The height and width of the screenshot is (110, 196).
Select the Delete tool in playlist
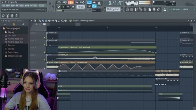pyautogui.click(x=46, y=21)
